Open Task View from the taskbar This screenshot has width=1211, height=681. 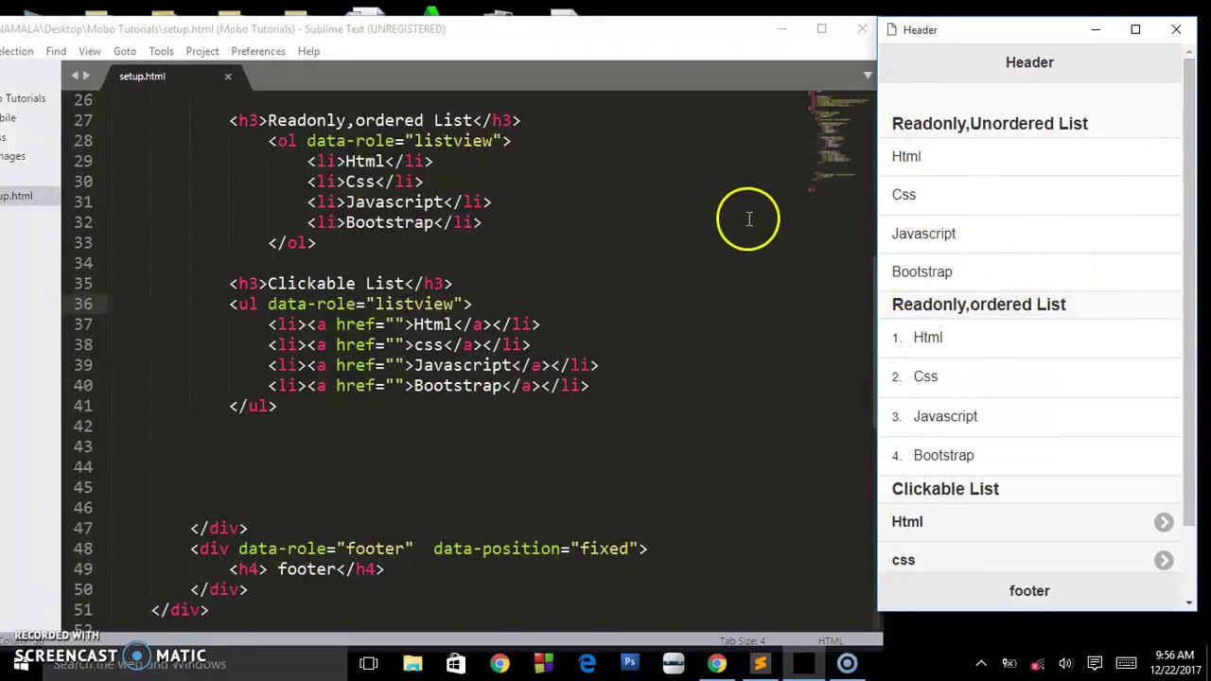[x=369, y=663]
